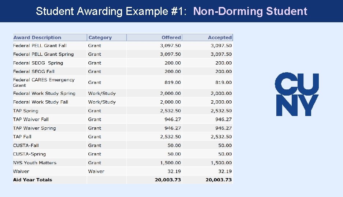This screenshot has height=197, width=343.
Task: Click Offered amount for Federal SEOG Spring
Action: [x=173, y=63]
